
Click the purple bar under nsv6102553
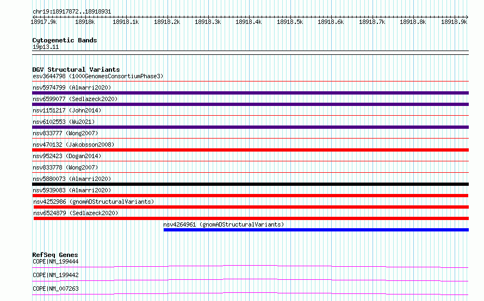point(250,127)
